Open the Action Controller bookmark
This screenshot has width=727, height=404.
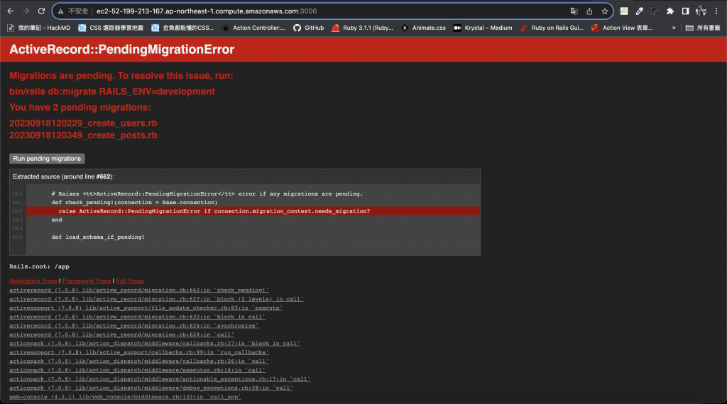(x=253, y=28)
